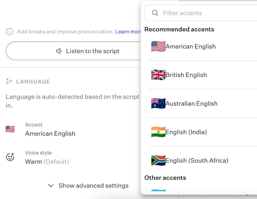This screenshot has width=257, height=199.
Task: Click the Voice style smiley face icon
Action: pos(10,157)
